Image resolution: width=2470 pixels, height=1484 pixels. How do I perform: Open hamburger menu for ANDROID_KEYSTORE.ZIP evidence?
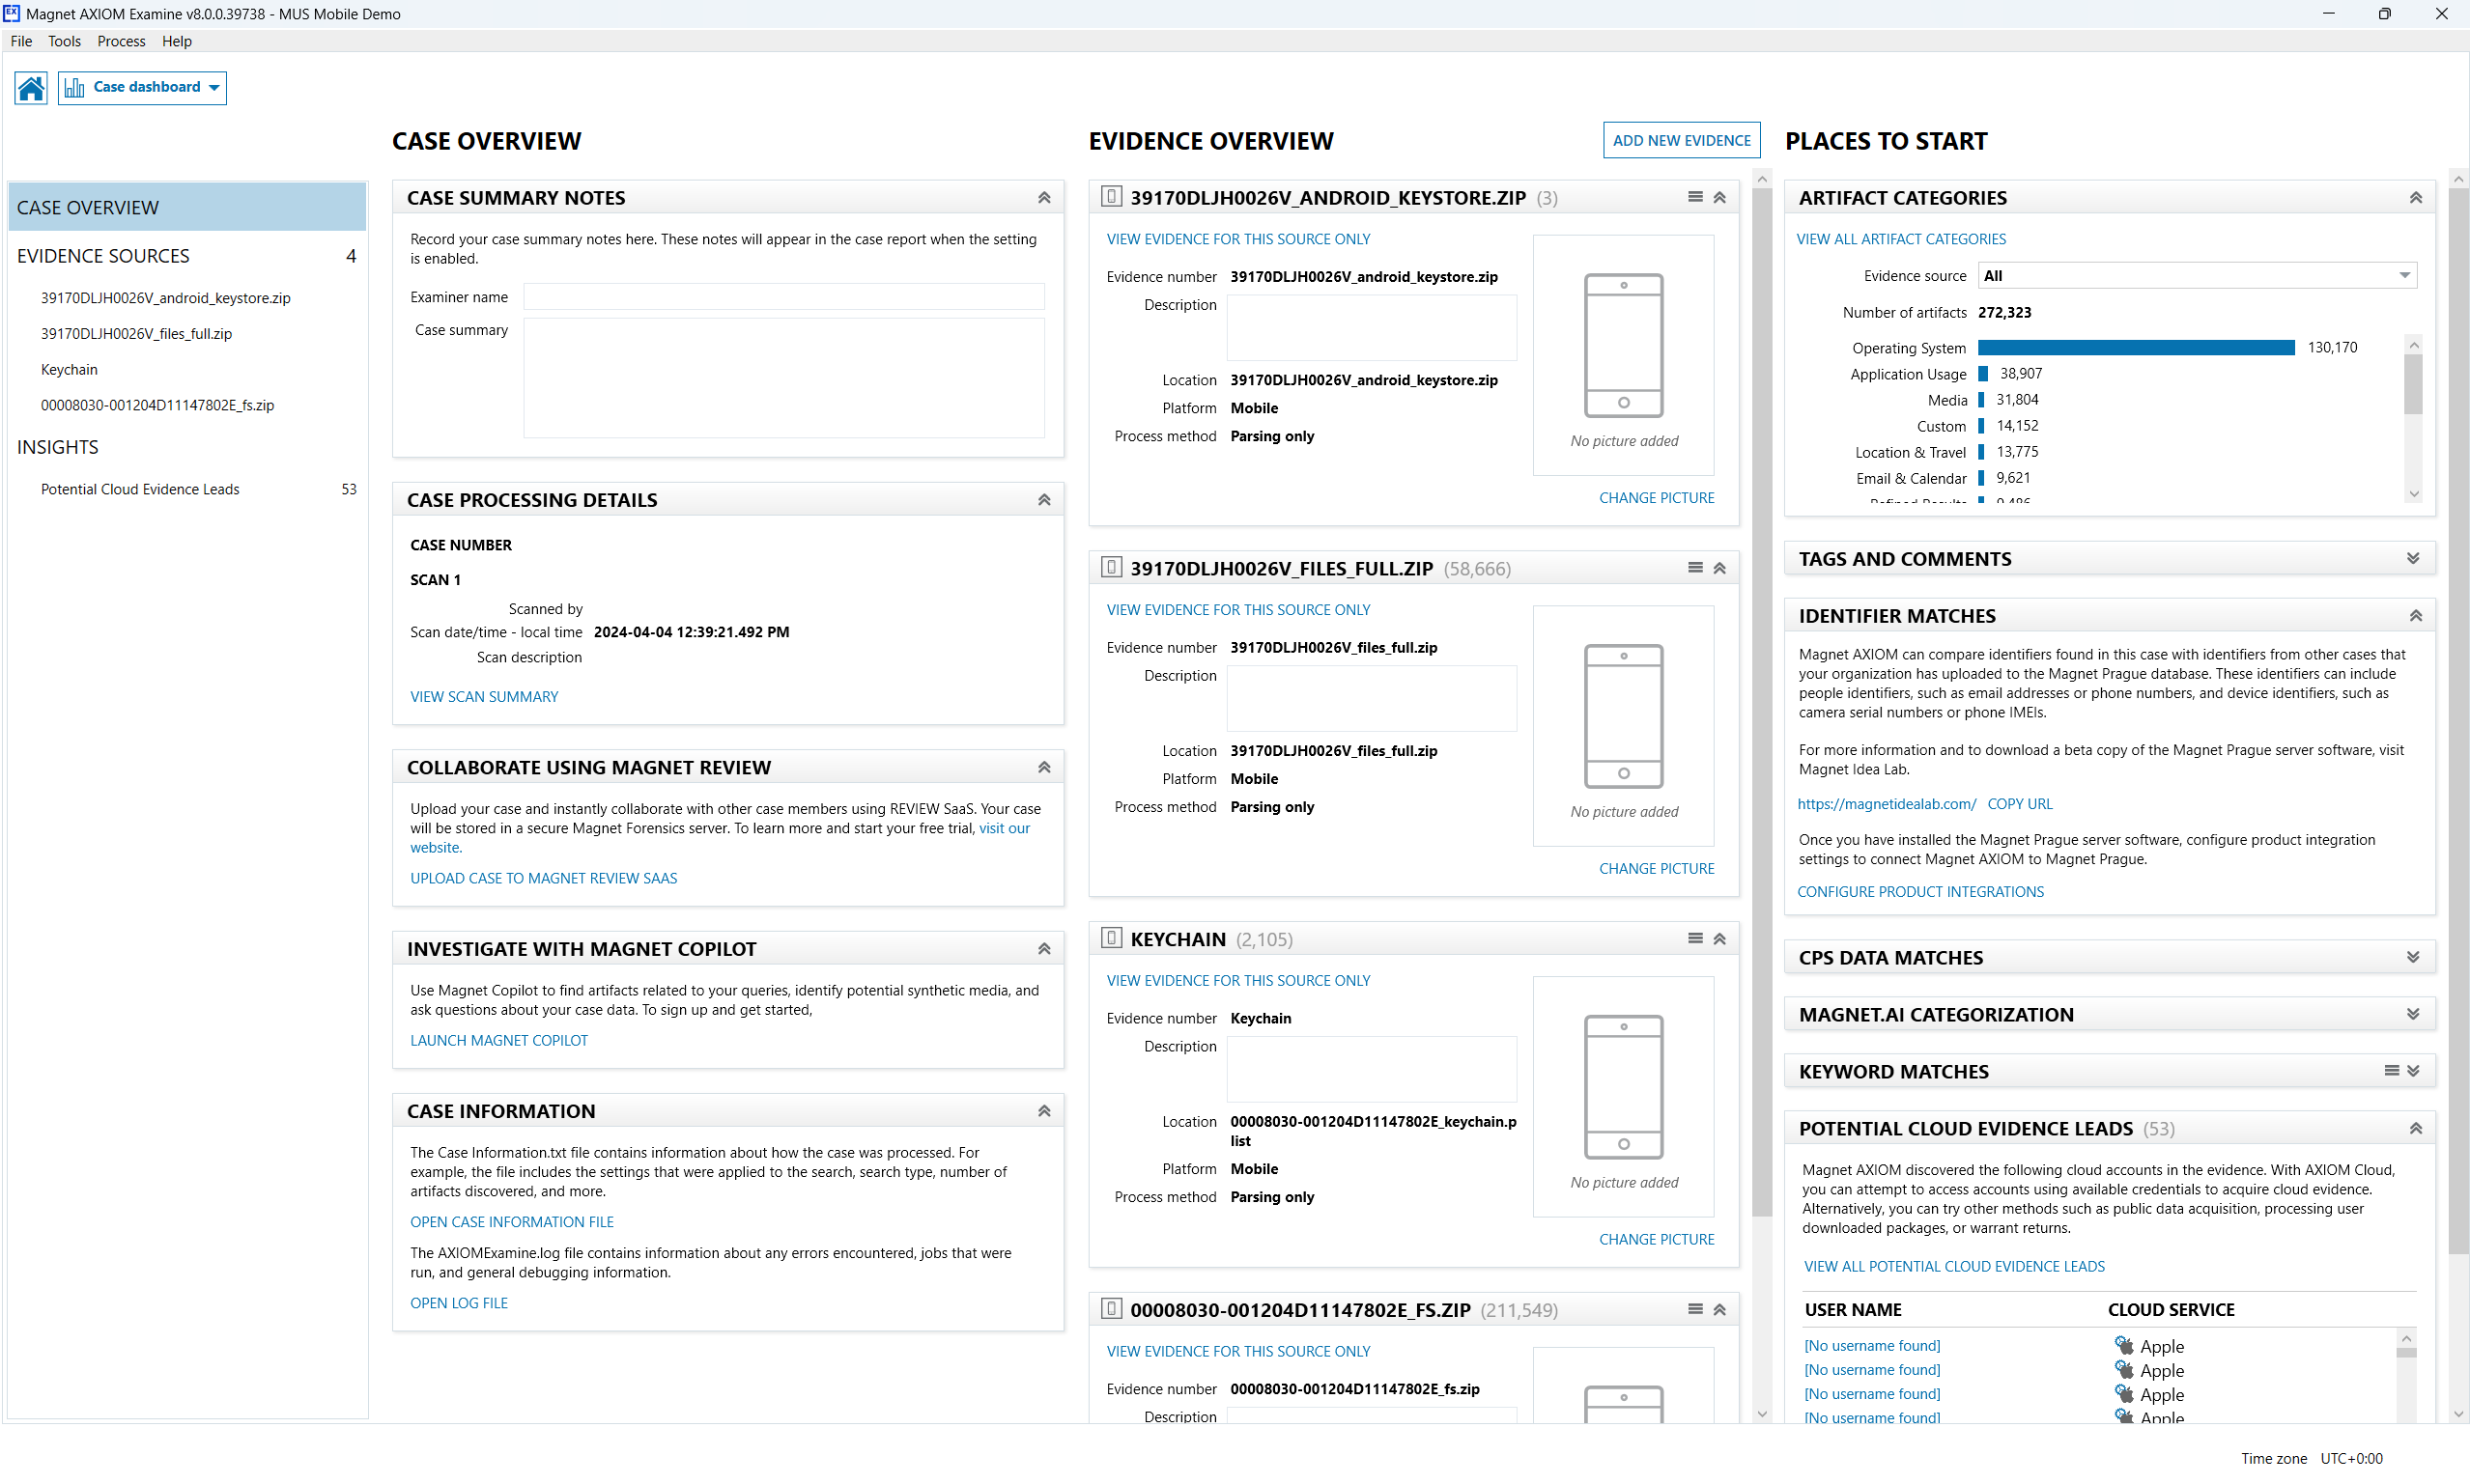click(x=1694, y=197)
